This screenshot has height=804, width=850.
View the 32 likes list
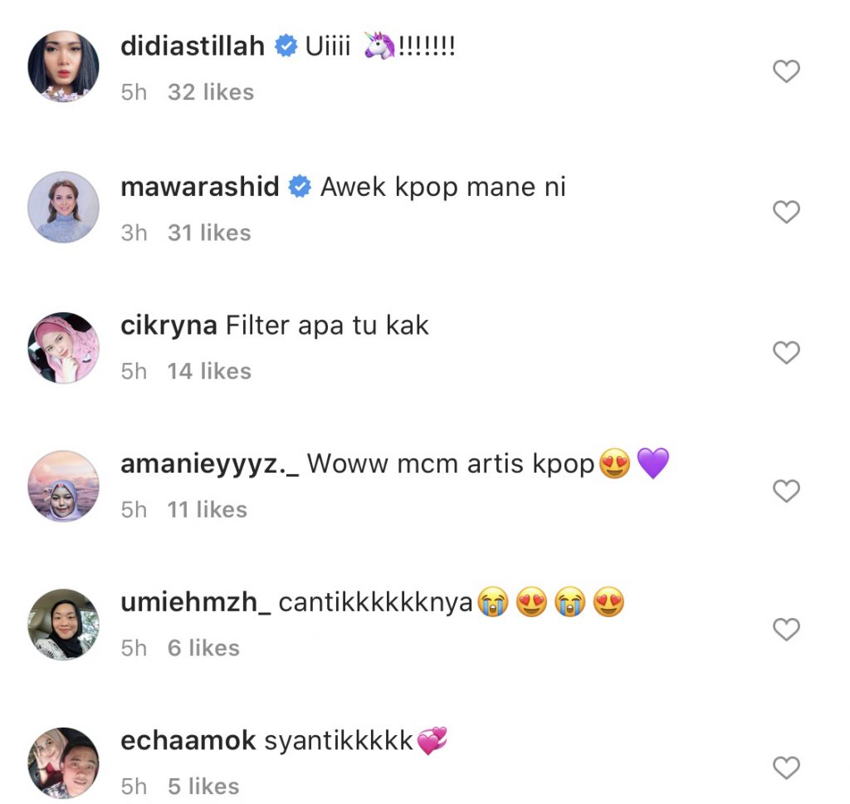coord(211,92)
